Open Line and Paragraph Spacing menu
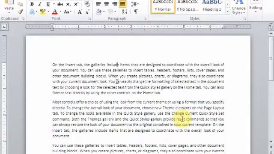Screen dimensions: 274x154 click(x=134, y=4)
